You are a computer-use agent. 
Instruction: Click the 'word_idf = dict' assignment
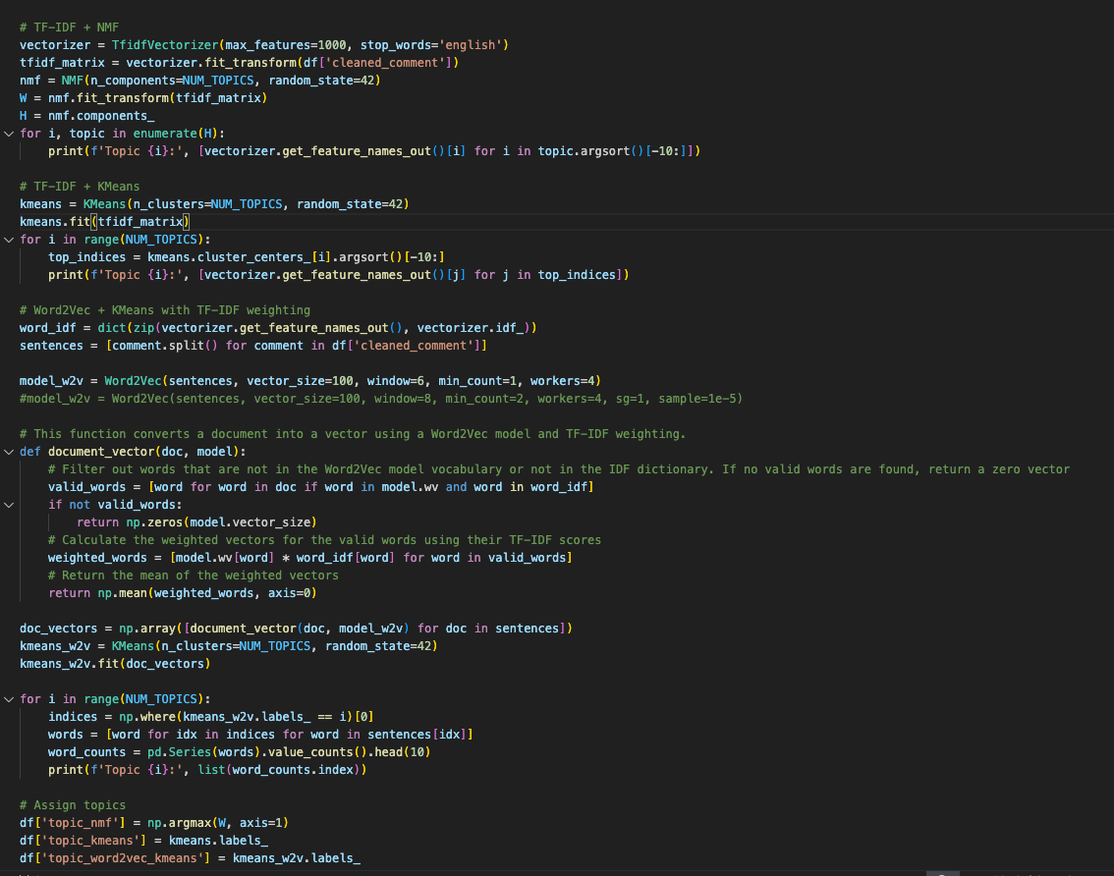pos(69,328)
